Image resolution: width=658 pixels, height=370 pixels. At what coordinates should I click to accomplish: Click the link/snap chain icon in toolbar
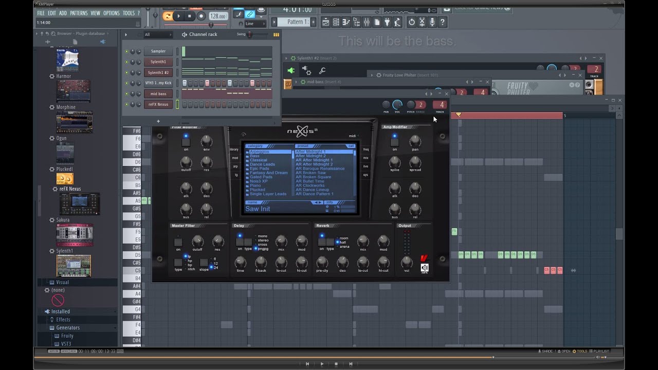coord(250,14)
